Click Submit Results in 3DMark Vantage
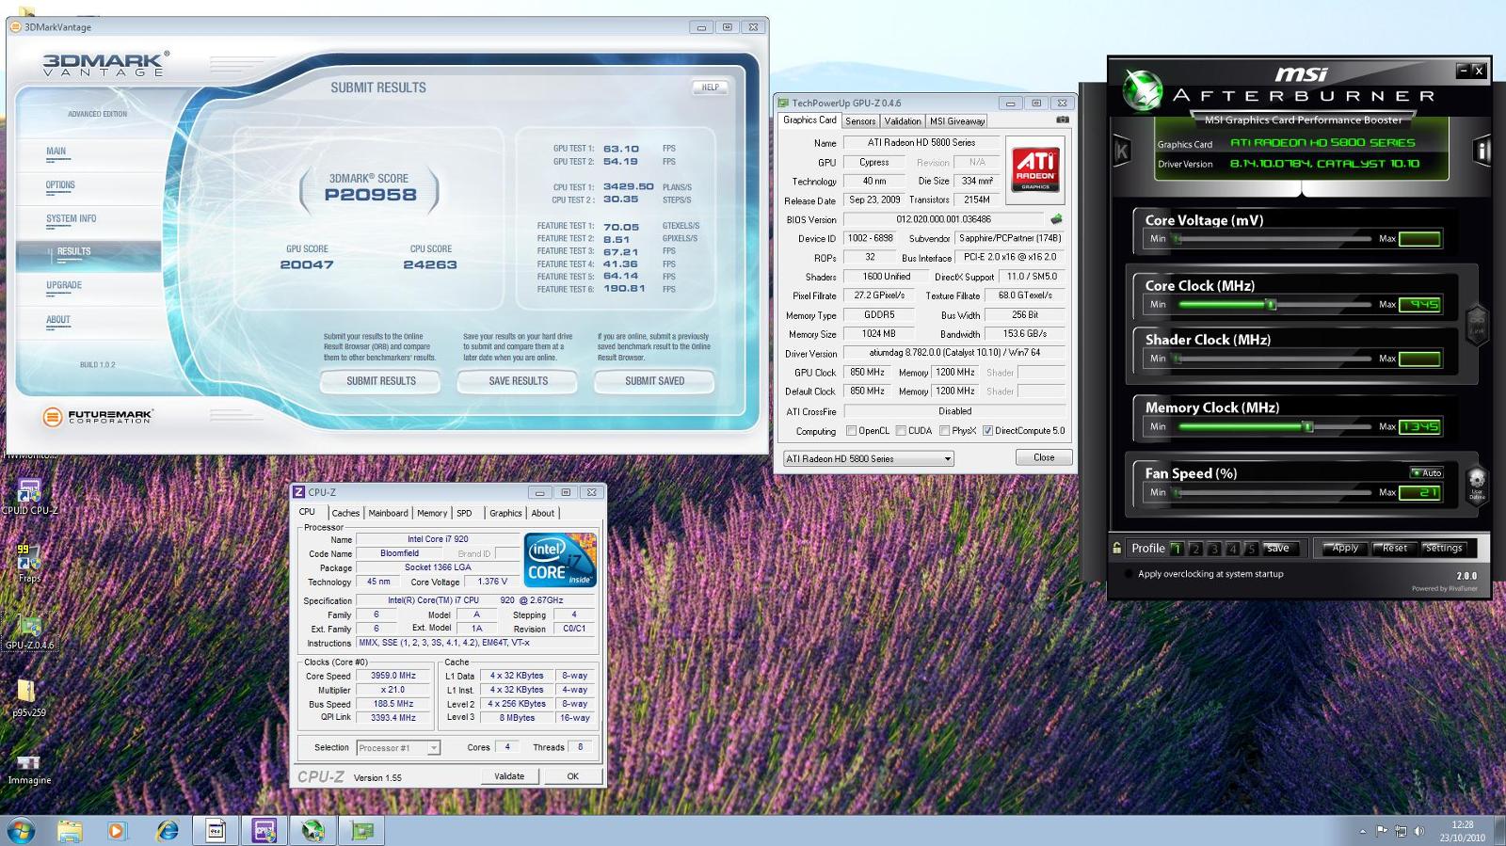 point(381,381)
